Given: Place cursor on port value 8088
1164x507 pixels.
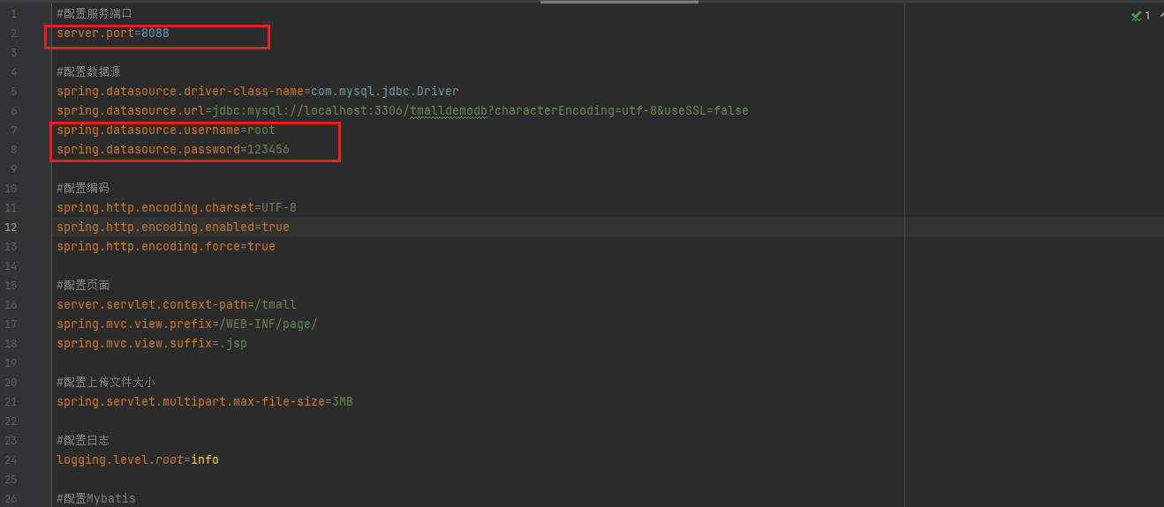Looking at the screenshot, I should click(155, 34).
